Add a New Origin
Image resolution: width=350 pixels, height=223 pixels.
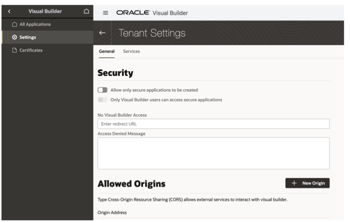307,183
